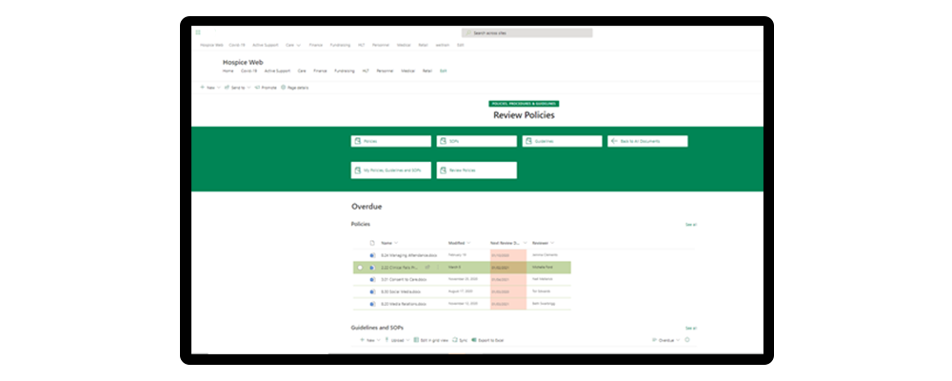
Task: Open file 8.24 Managing Attendance.docx
Action: 408,255
